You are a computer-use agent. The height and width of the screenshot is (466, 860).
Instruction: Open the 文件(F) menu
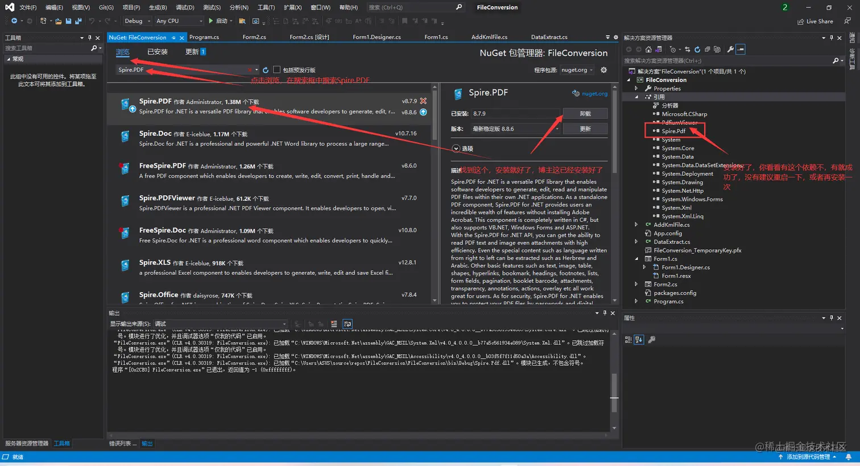[28, 7]
